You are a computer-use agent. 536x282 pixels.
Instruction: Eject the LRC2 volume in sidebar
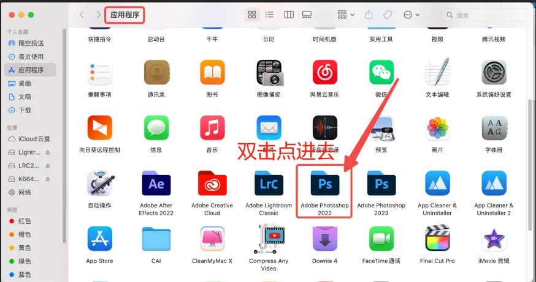tap(48, 166)
